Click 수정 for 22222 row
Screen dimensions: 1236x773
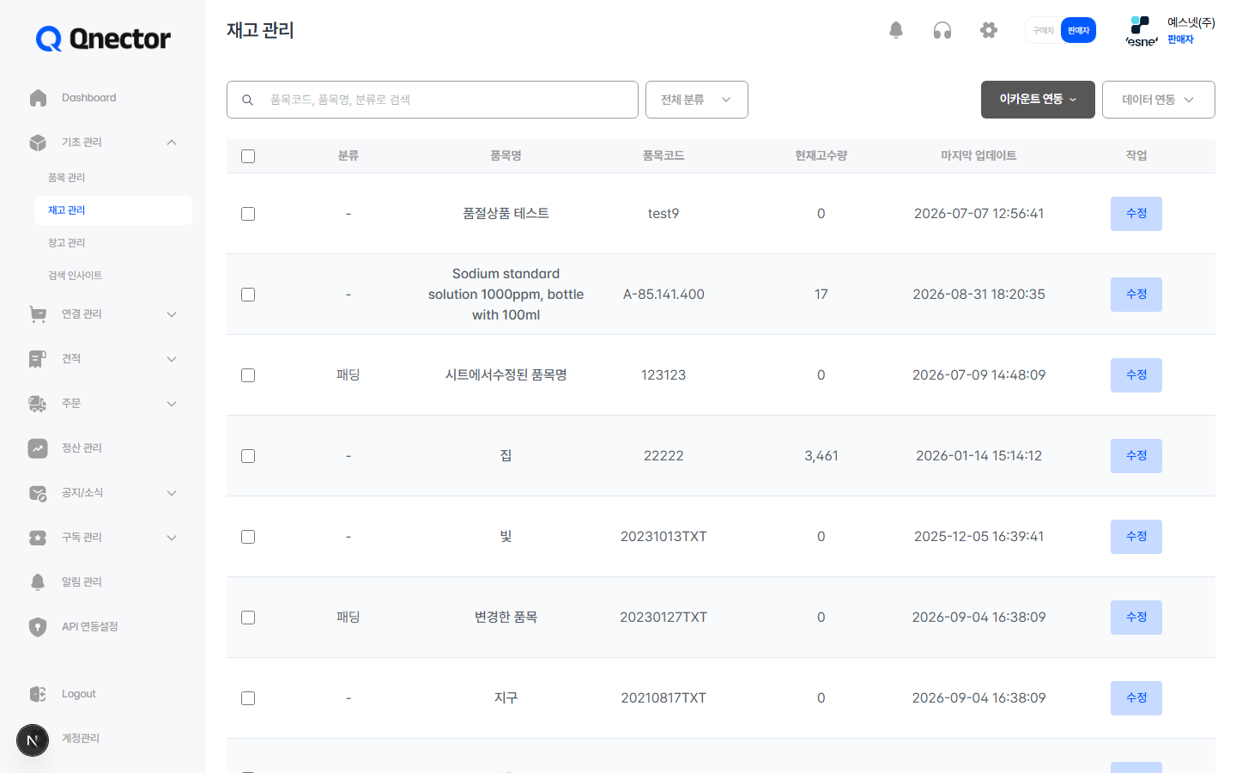(x=1136, y=456)
